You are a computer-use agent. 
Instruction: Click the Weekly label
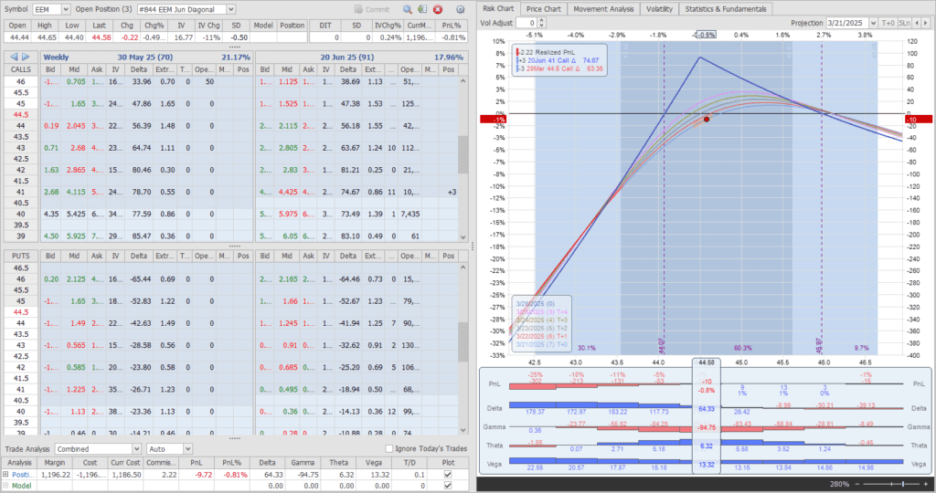56,58
